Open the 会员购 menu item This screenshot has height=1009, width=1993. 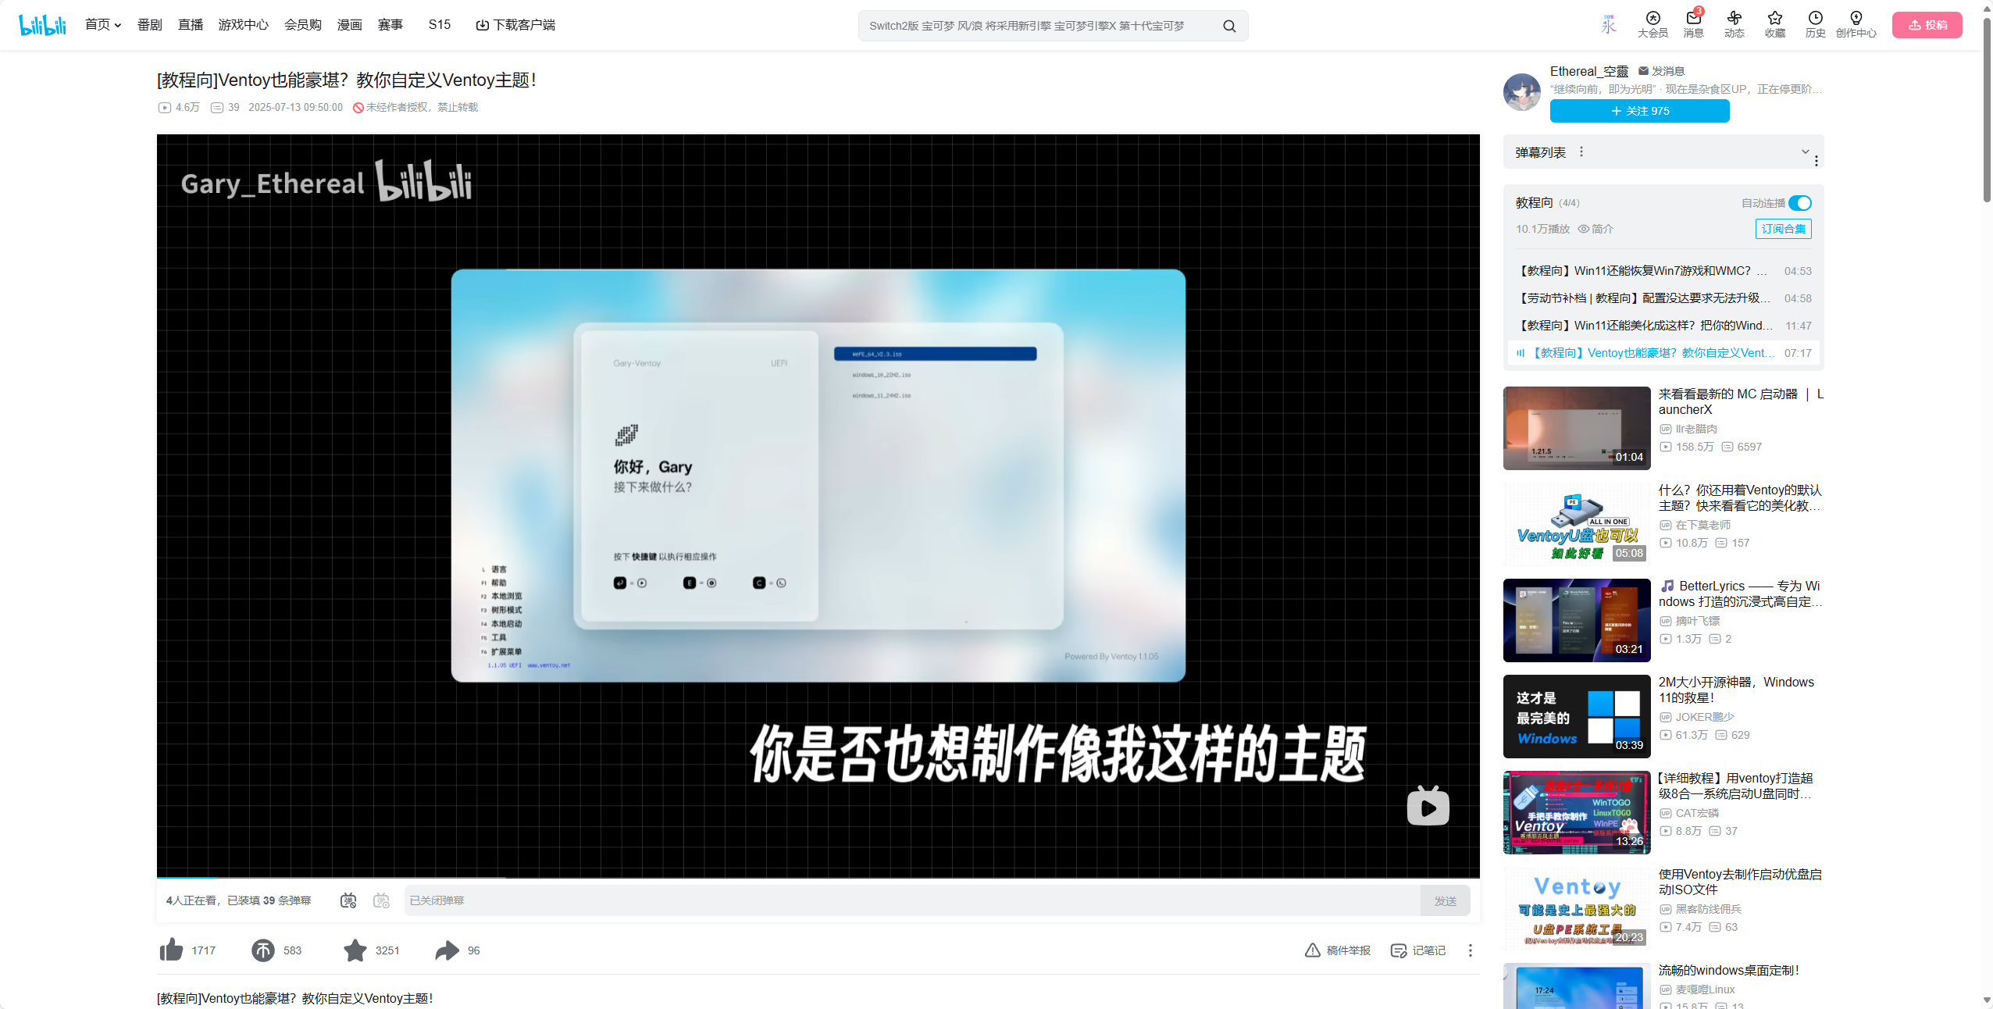tap(303, 25)
